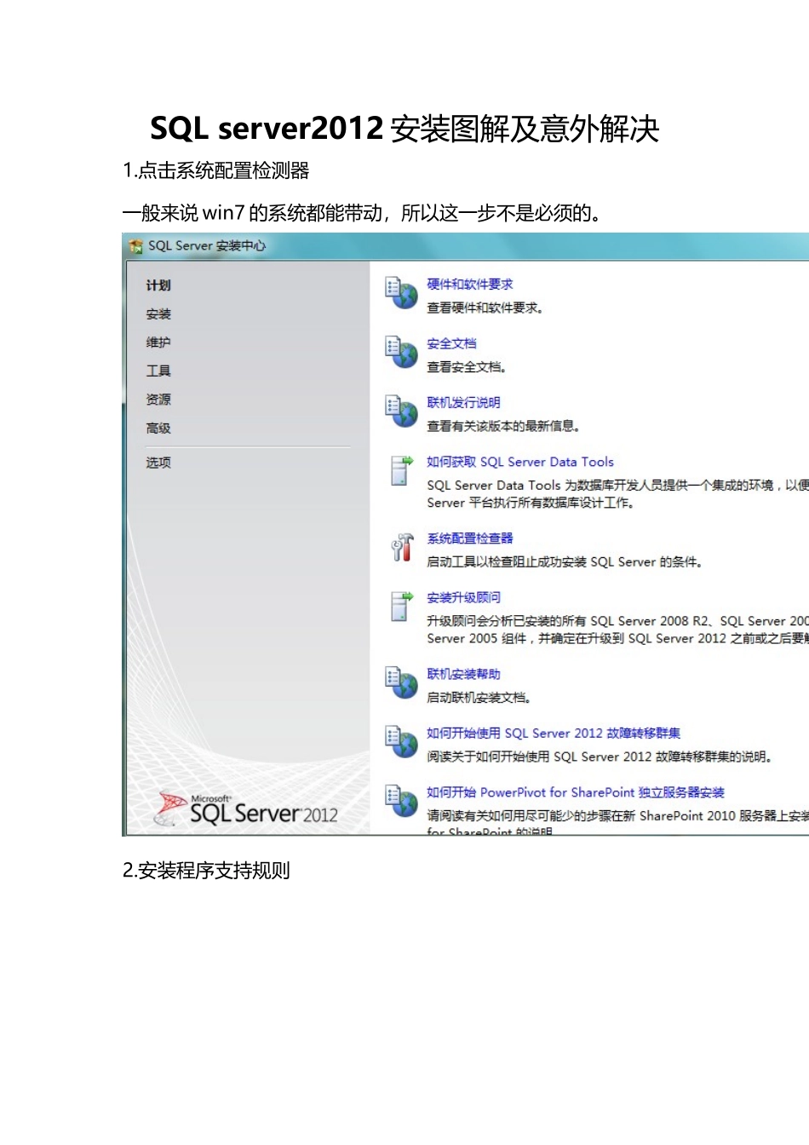Click the 联机发行说明 globe icon
Image resolution: width=809 pixels, height=1145 pixels.
point(401,411)
